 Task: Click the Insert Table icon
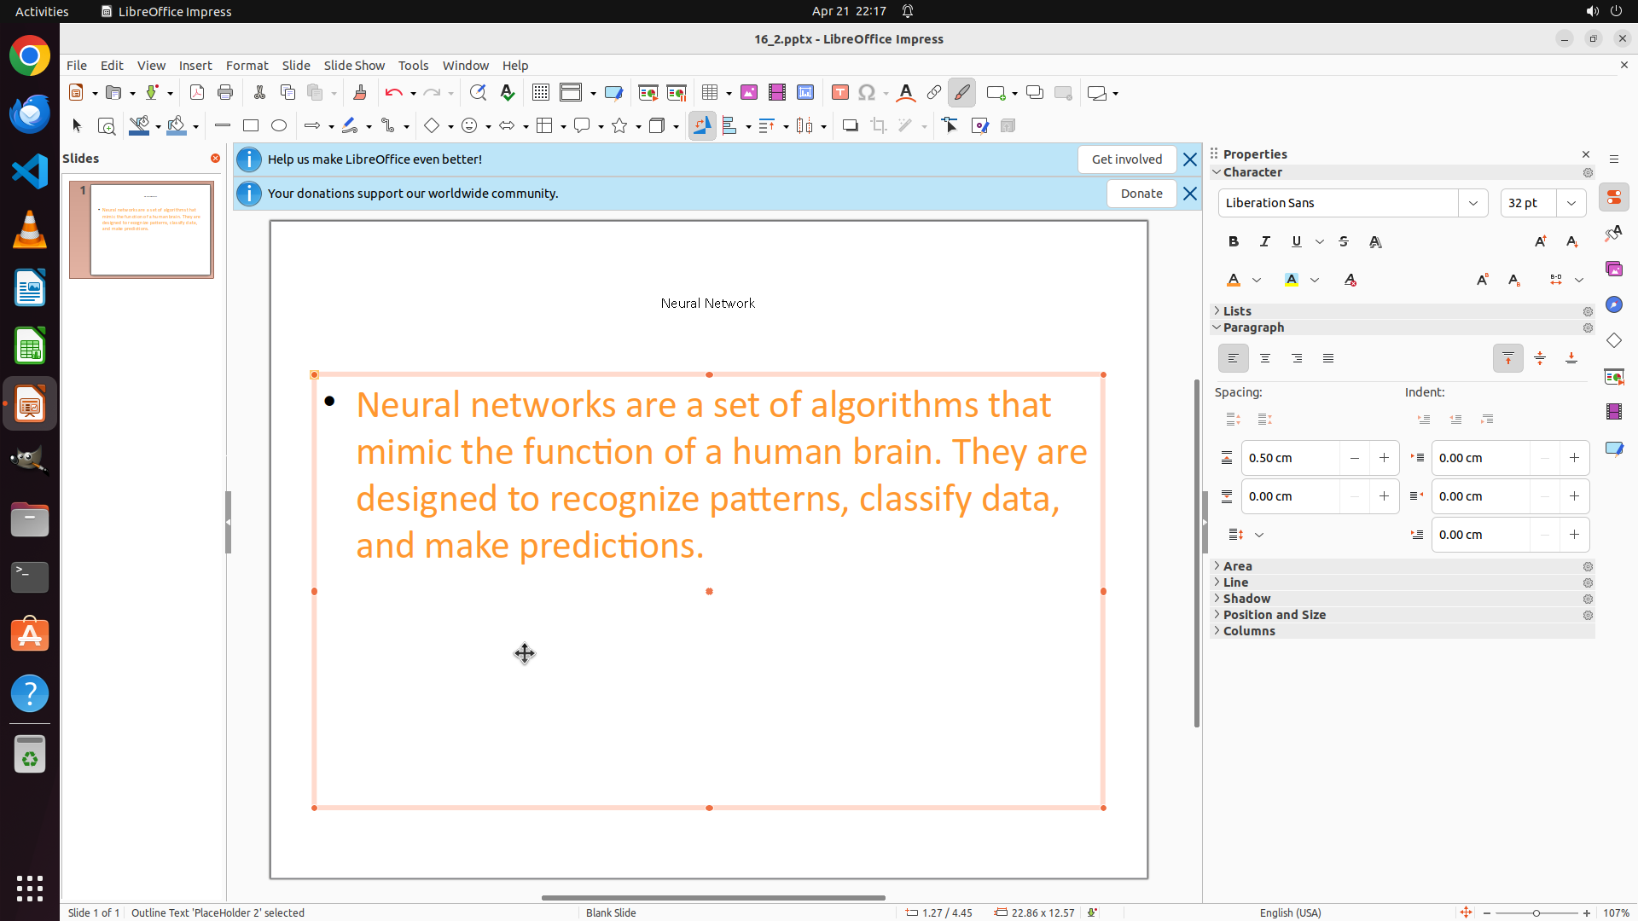(710, 93)
